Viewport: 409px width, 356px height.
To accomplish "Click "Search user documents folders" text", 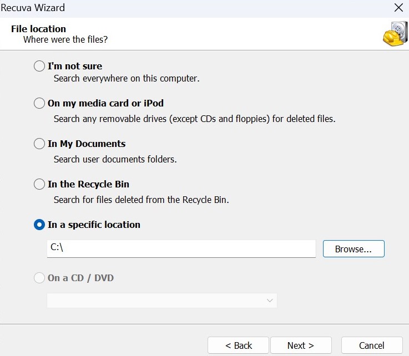I will click(x=115, y=159).
